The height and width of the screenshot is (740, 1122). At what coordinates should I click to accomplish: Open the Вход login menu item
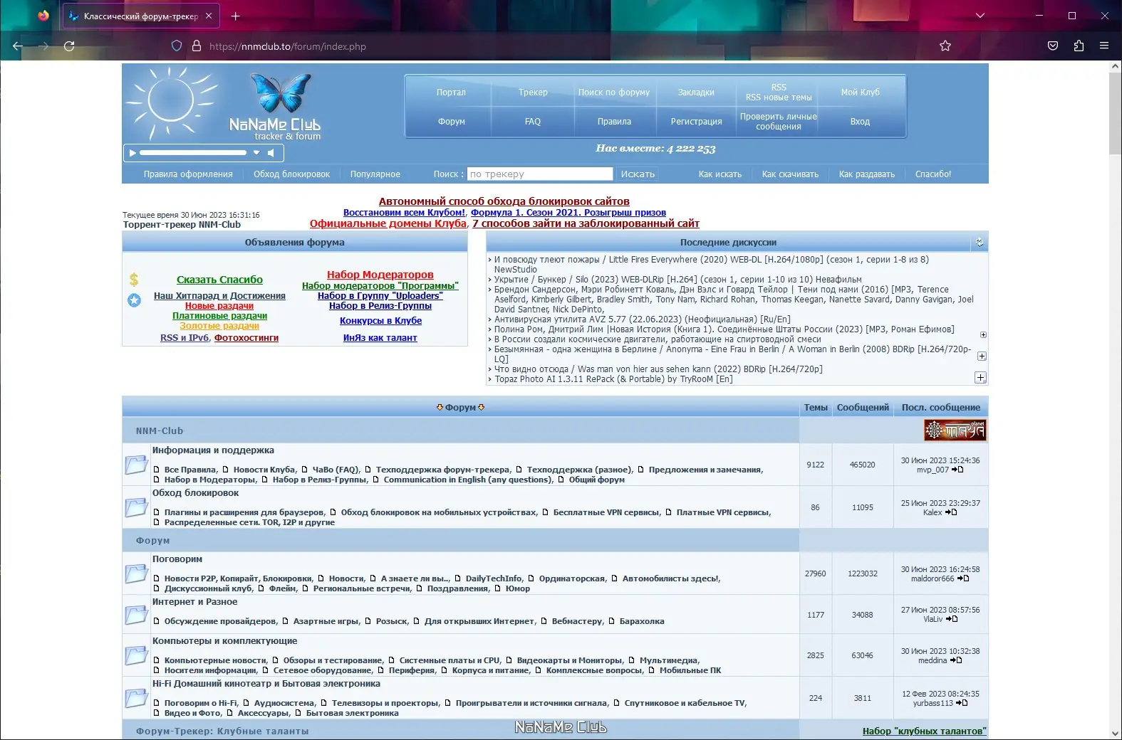[860, 122]
